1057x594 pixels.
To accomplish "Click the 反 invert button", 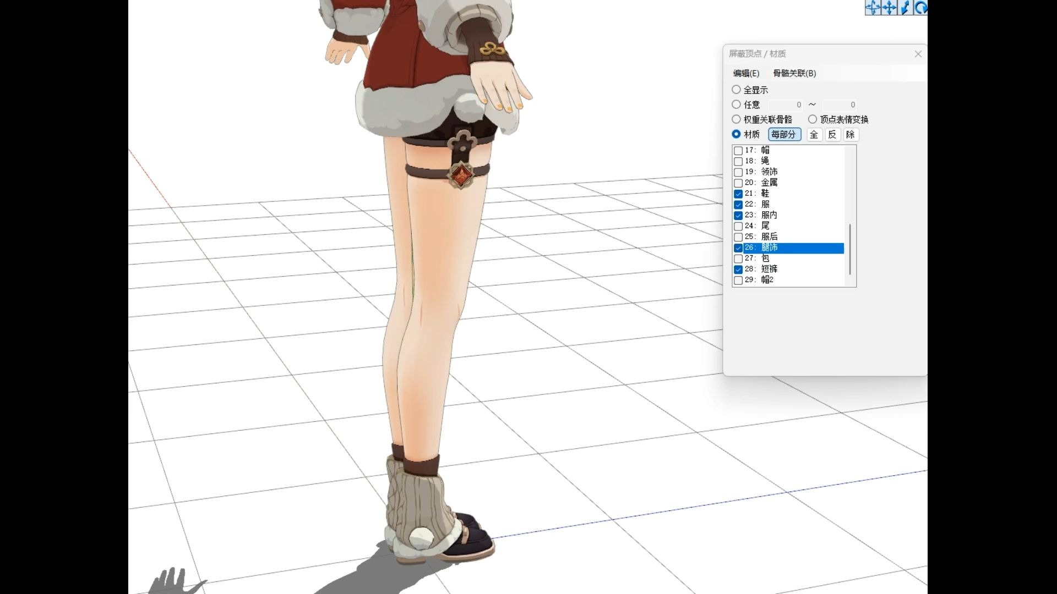I will click(832, 134).
